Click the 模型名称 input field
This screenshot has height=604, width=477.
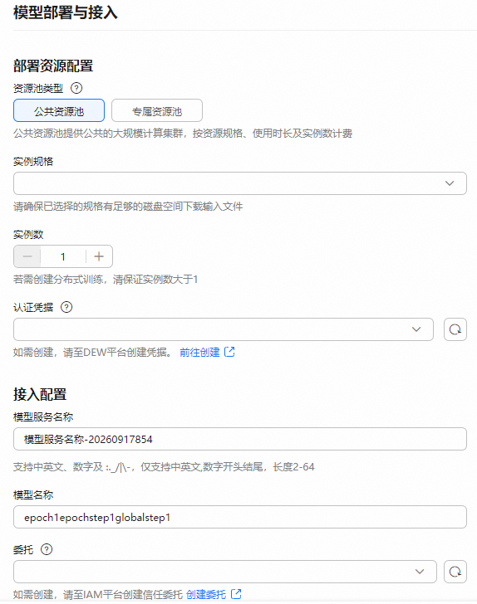tap(240, 517)
